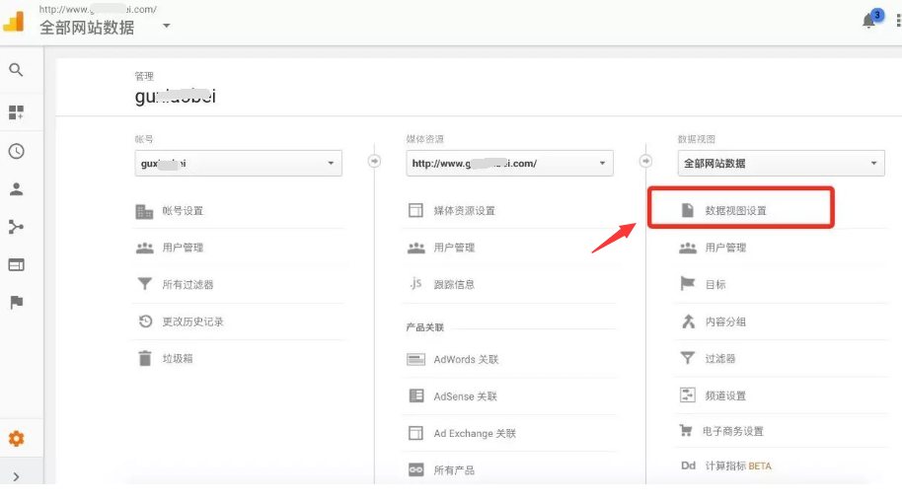Select 电子商务设置 ecommerce settings
The image size is (902, 501).
[x=734, y=431]
